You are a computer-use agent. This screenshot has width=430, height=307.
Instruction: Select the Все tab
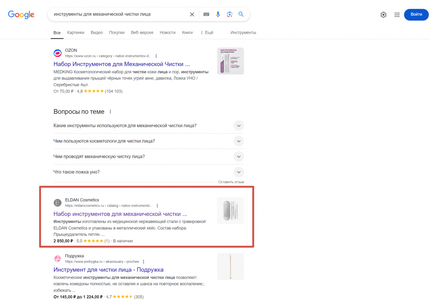click(x=57, y=33)
